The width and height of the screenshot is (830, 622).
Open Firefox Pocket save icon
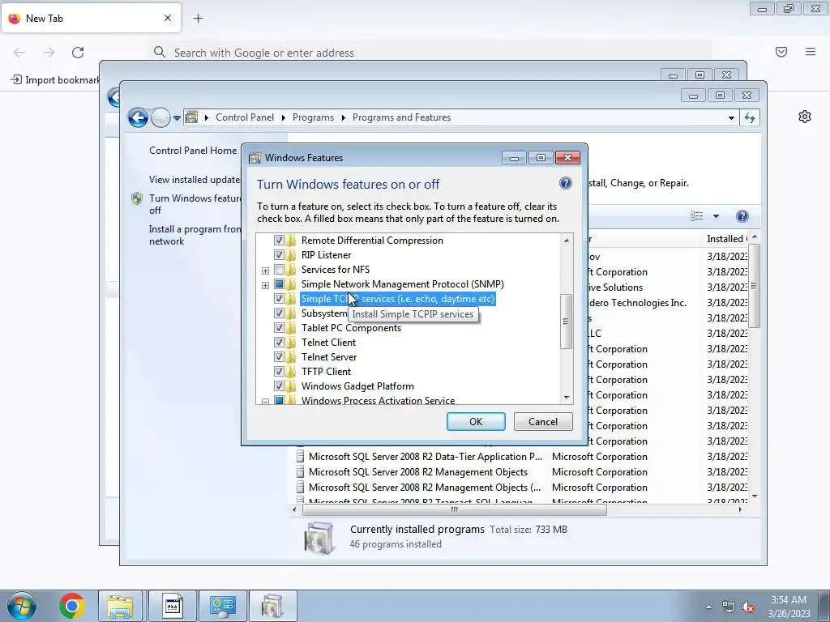coord(781,52)
